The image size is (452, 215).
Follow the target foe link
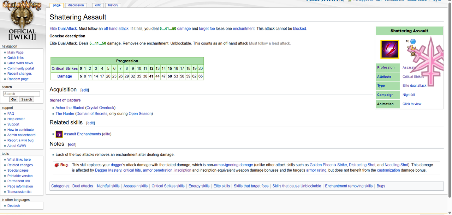207,29
